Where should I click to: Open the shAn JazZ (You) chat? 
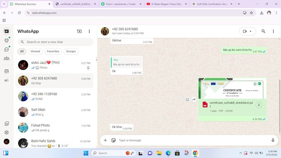(x=55, y=65)
